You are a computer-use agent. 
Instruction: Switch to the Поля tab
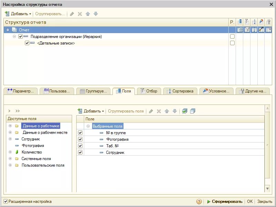pos(124,91)
